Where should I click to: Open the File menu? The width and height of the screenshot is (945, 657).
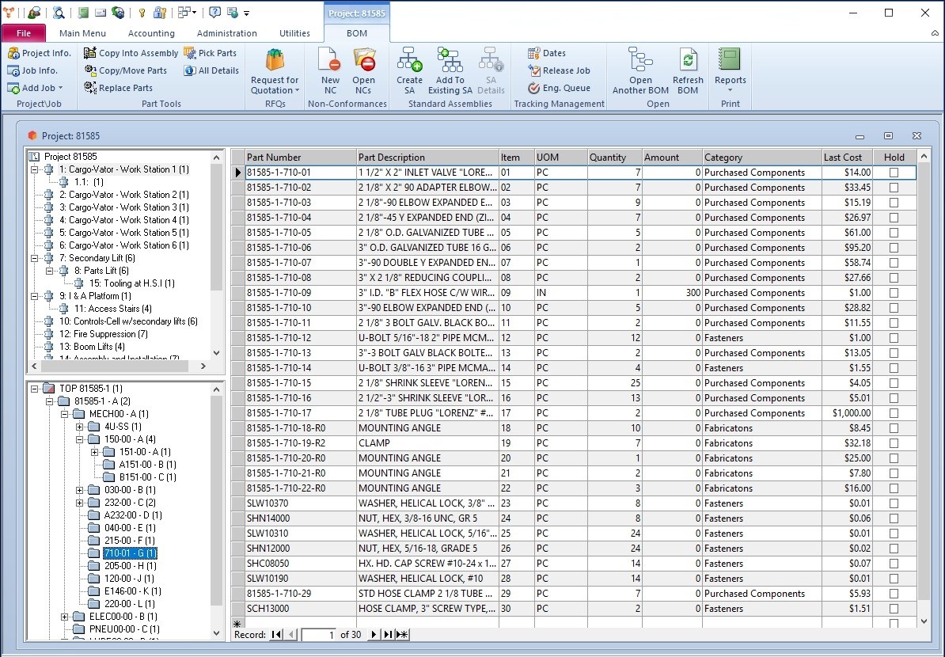tap(24, 33)
